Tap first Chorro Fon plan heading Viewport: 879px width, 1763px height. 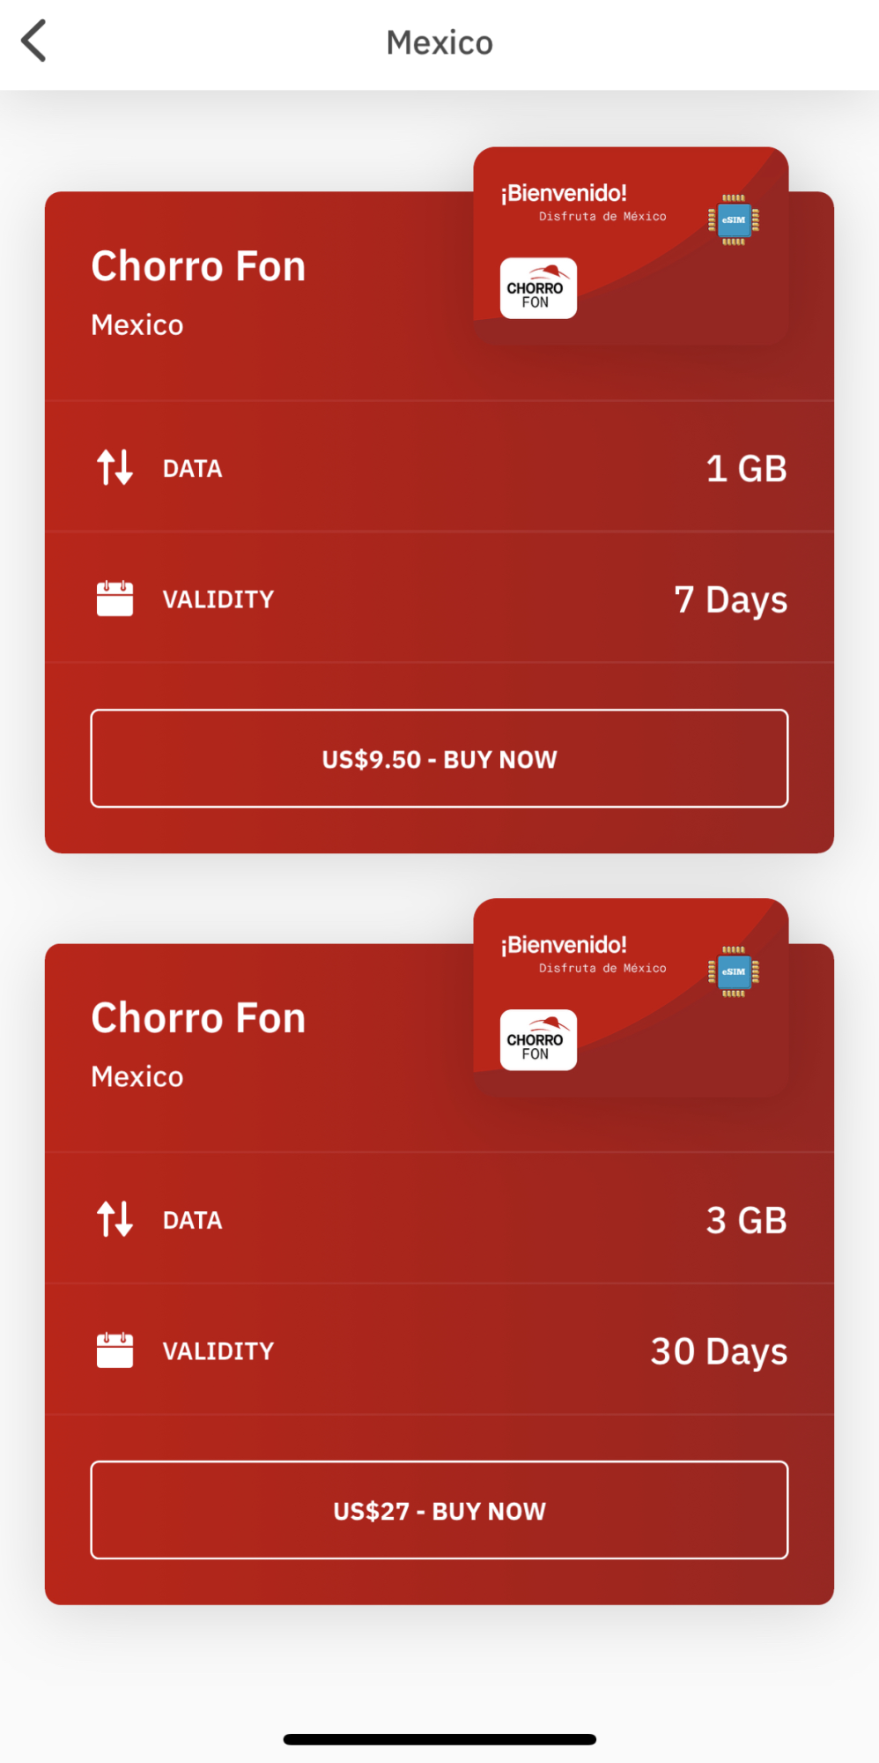click(198, 266)
